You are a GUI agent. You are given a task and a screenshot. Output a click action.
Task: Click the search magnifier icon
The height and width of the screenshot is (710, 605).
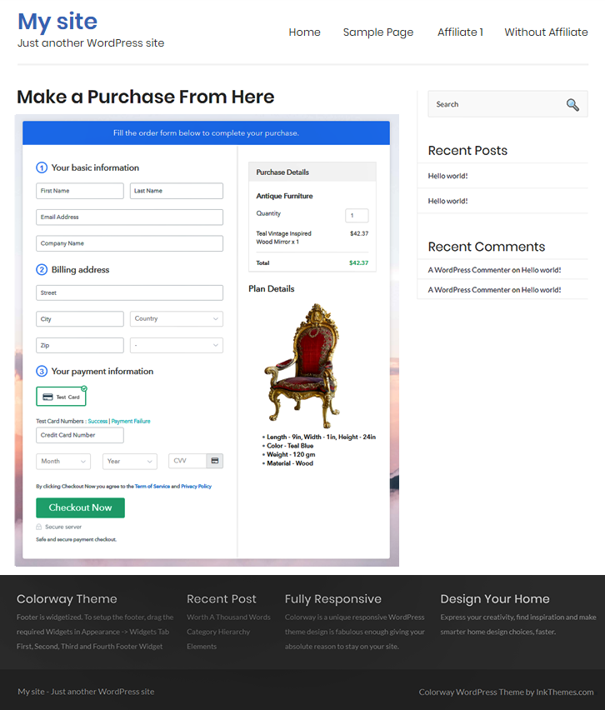pyautogui.click(x=572, y=105)
